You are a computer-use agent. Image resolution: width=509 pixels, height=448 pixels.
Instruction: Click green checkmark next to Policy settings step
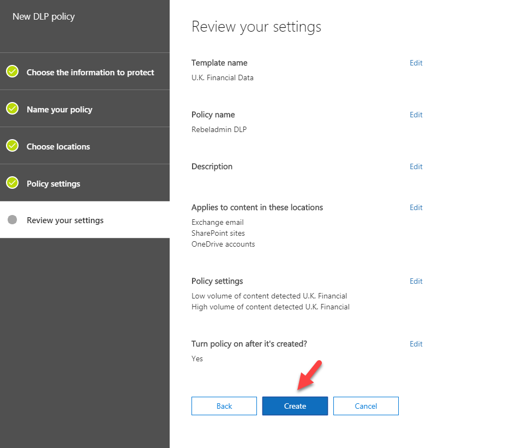pos(13,183)
